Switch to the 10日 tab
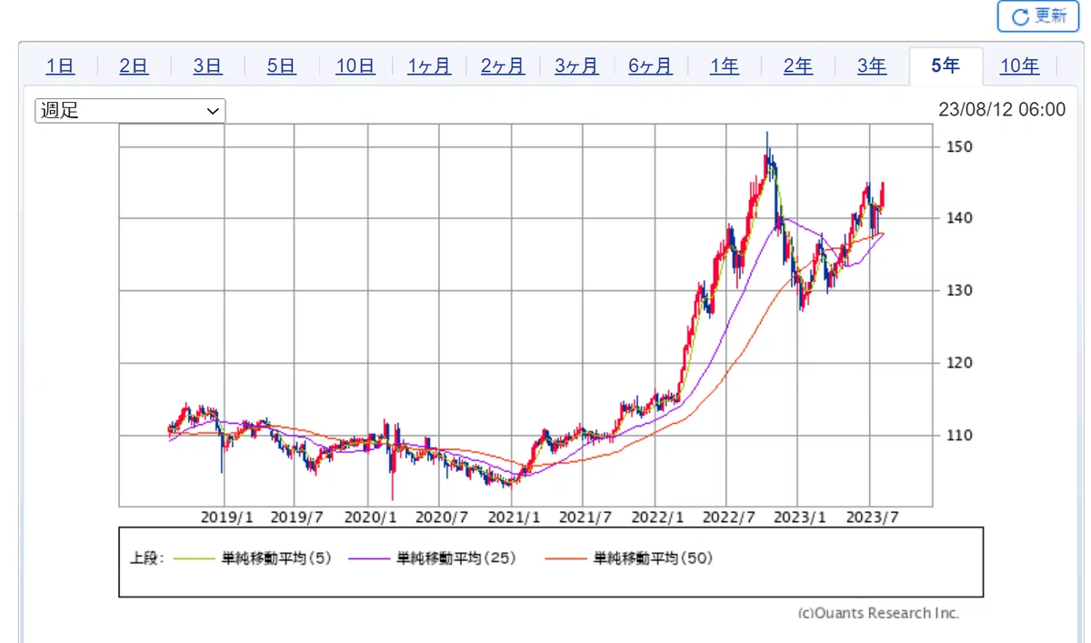This screenshot has width=1091, height=643. pos(355,65)
